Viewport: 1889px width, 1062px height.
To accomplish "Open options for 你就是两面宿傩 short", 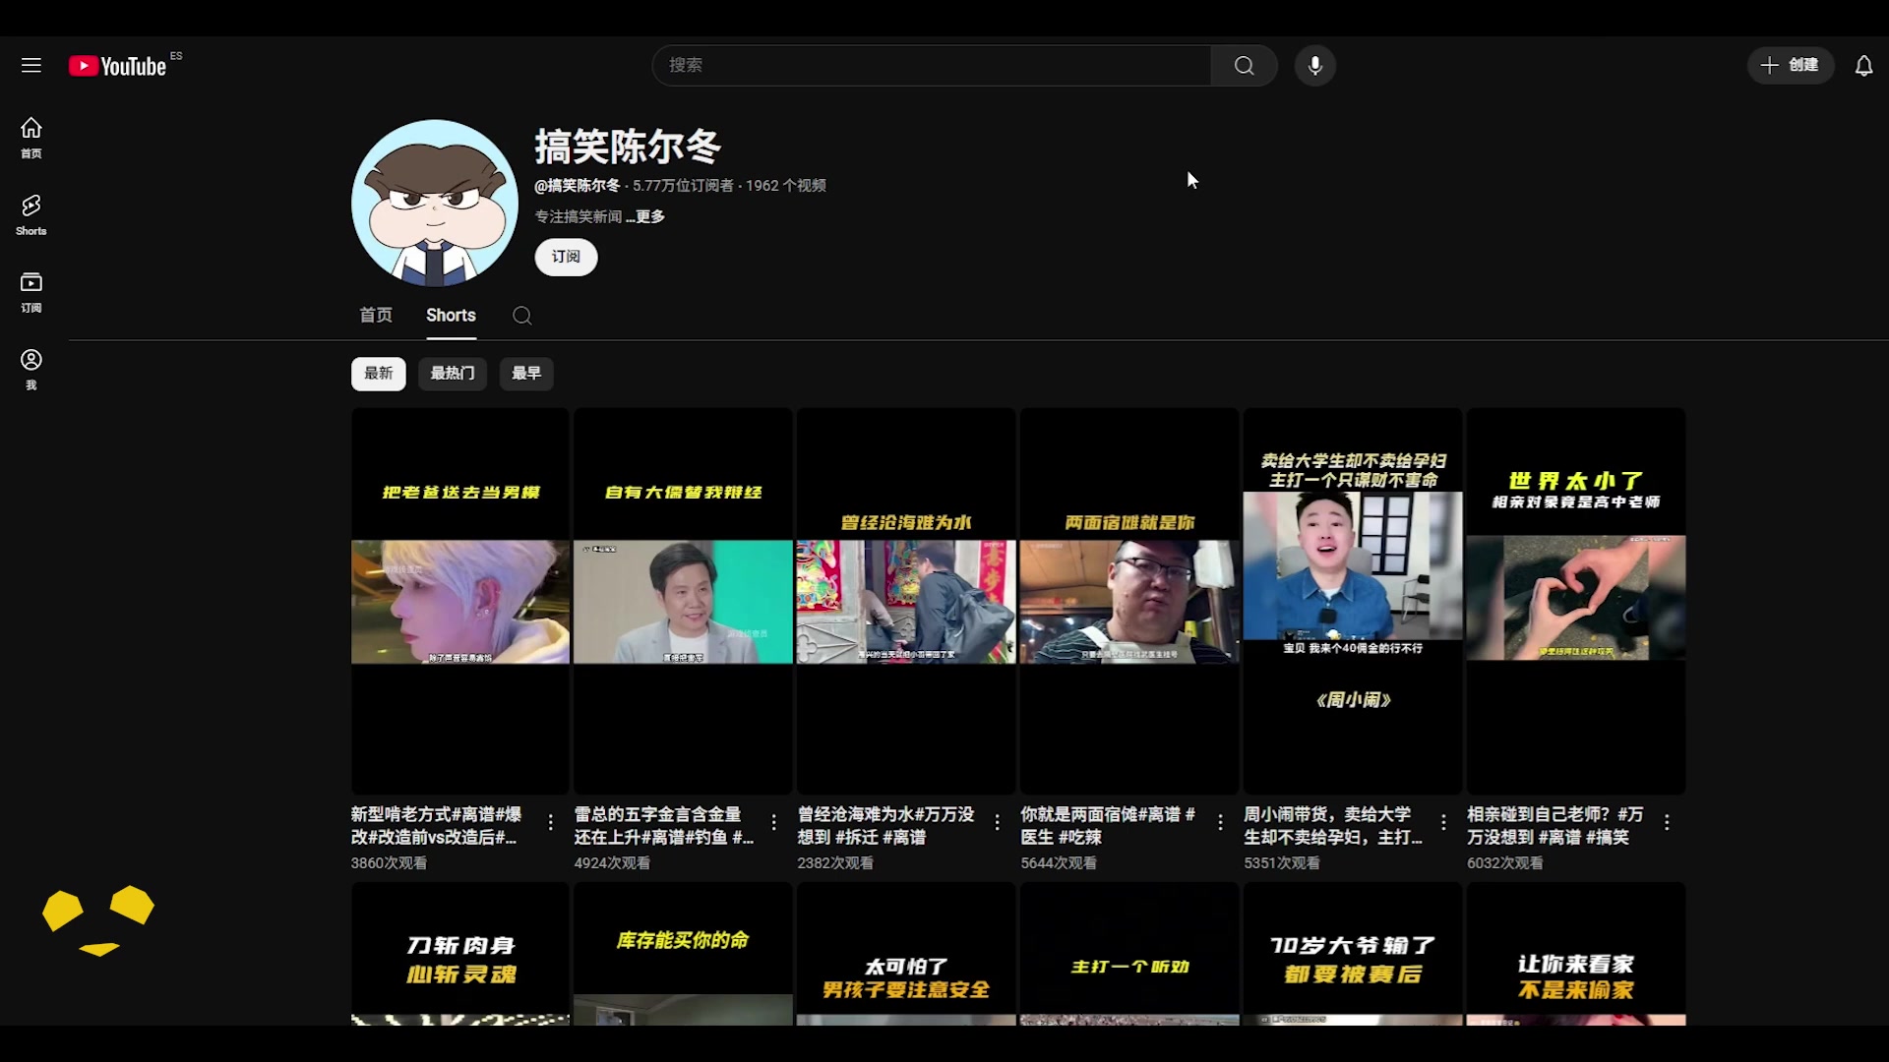I will pos(1221,822).
